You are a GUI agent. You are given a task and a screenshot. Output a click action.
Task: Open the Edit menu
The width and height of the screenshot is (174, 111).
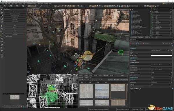pos(6,3)
